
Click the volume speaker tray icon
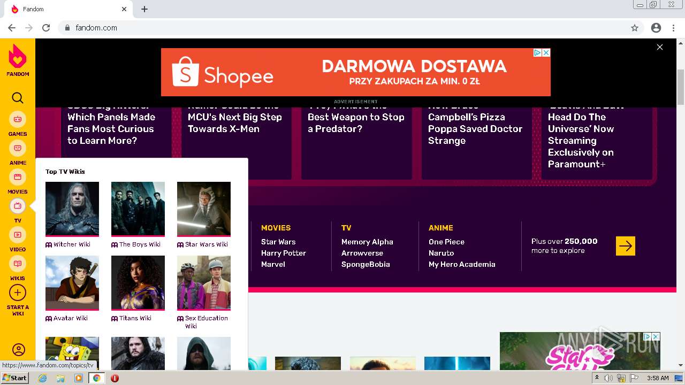(608, 378)
